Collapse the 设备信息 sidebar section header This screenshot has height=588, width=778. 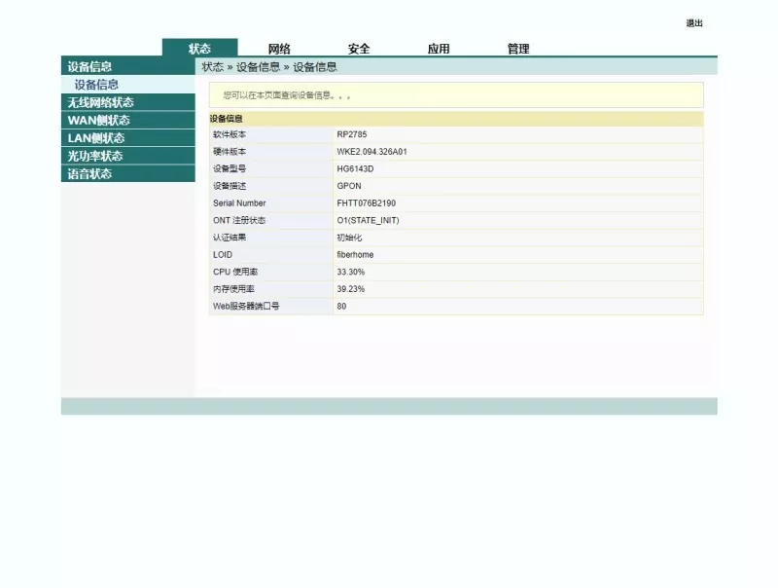coord(89,66)
